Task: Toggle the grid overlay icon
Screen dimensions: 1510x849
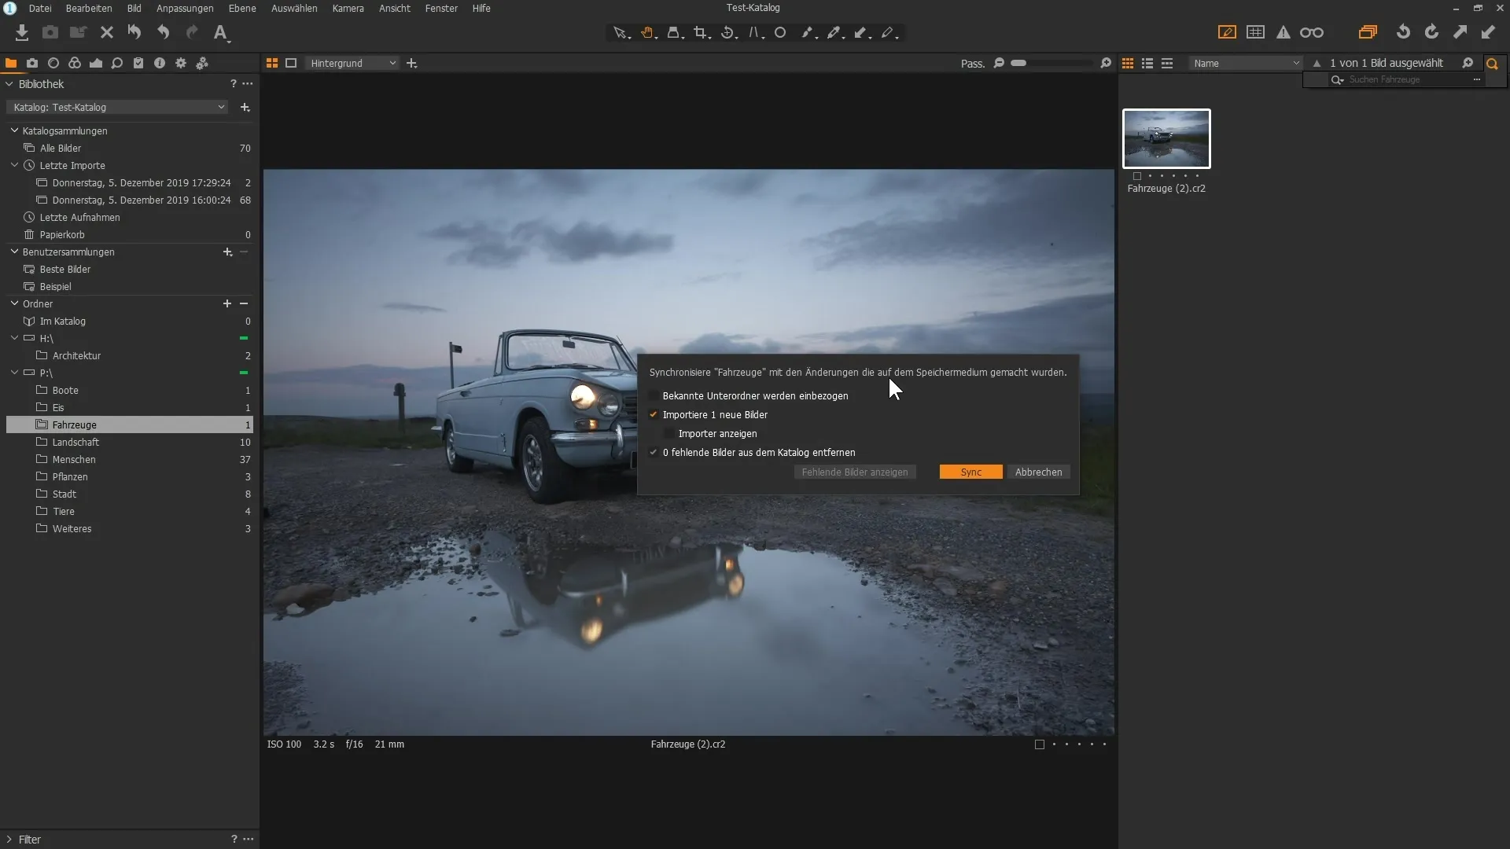Action: [x=1256, y=32]
